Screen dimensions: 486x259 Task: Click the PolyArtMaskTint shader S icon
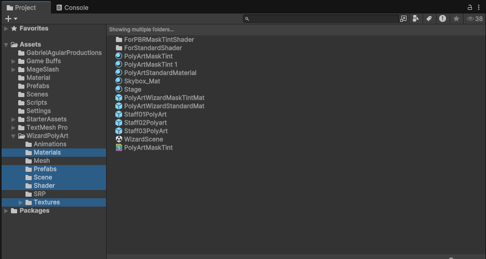pyautogui.click(x=119, y=147)
